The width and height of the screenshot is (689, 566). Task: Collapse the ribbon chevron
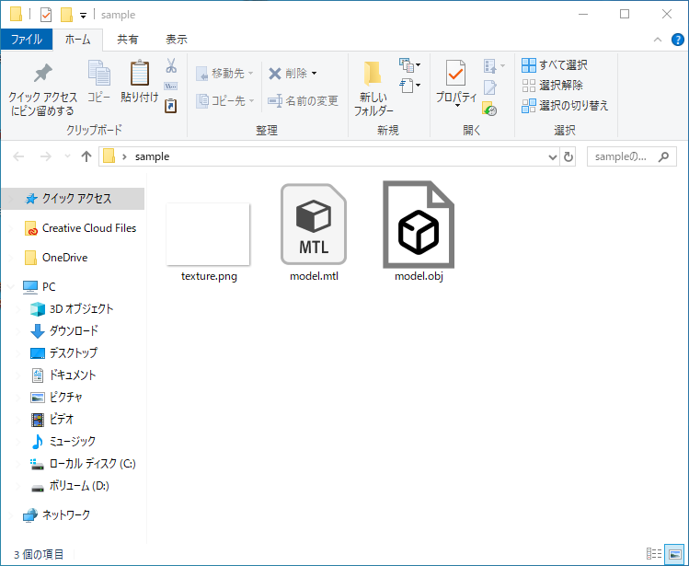pyautogui.click(x=658, y=40)
